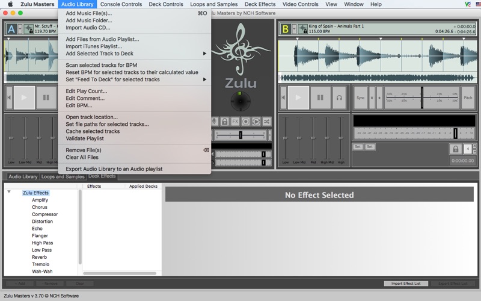Viewport: 481px width, 301px height.
Task: Select the Reverb effect
Action: 39,257
